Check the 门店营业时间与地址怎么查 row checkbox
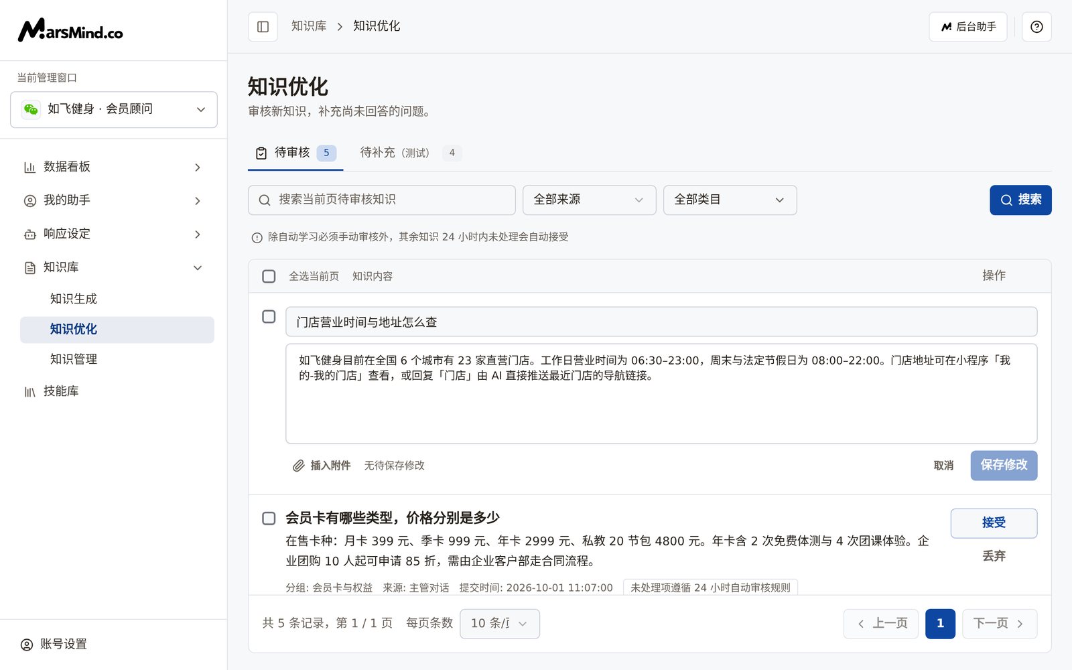The height and width of the screenshot is (670, 1072). (x=269, y=316)
